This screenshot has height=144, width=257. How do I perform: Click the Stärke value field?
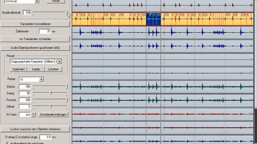(25, 86)
